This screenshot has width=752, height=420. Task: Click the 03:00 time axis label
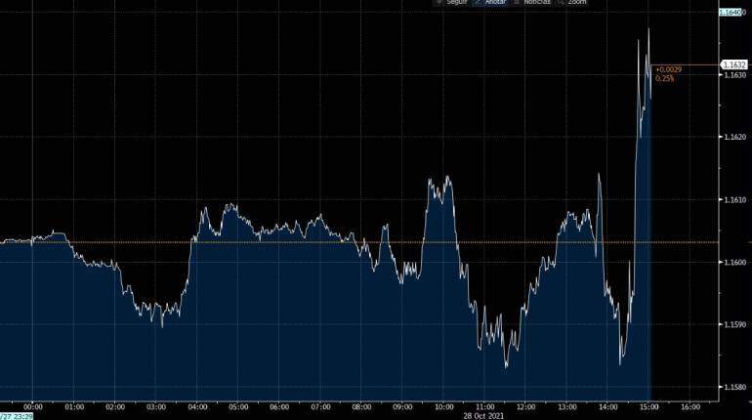click(156, 407)
